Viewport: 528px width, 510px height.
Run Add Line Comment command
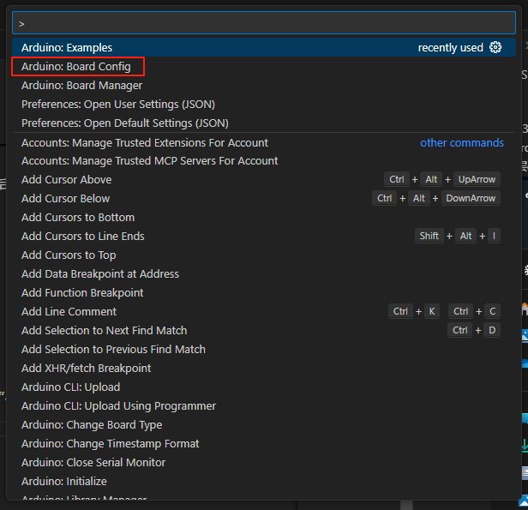point(264,311)
